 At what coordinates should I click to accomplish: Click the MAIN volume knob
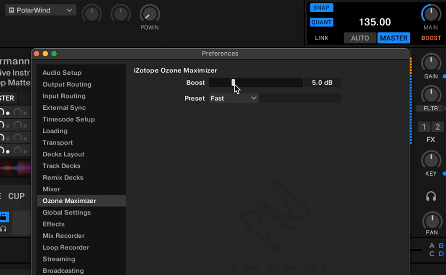[431, 14]
